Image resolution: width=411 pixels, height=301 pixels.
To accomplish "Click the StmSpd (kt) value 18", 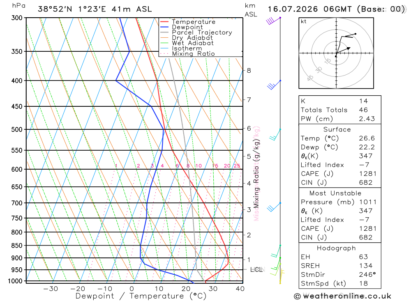I will (364, 284).
